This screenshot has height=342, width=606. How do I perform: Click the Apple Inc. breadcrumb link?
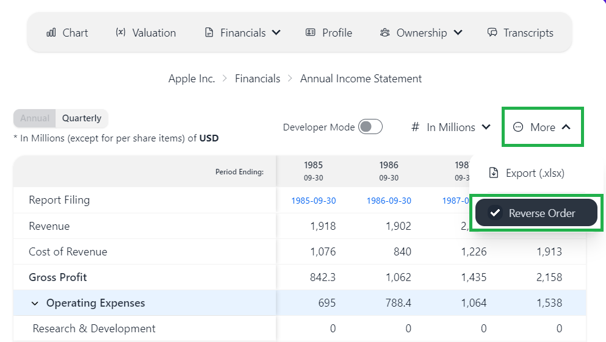click(192, 79)
